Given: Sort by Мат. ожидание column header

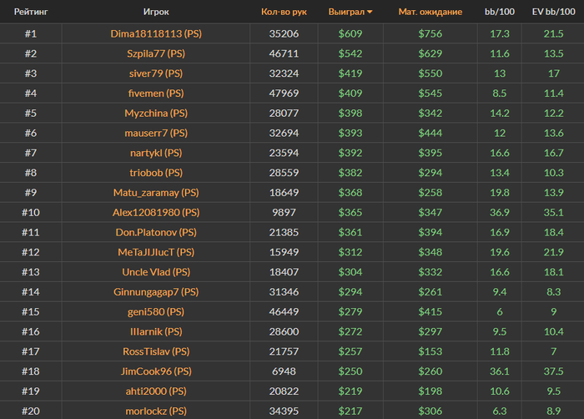Looking at the screenshot, I should pos(430,12).
